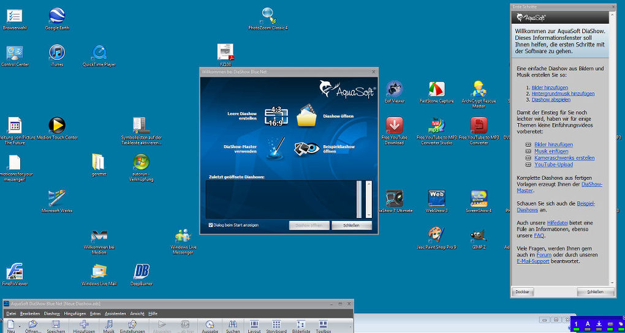Click the Dockbar button in Erste Schritte

pyautogui.click(x=522, y=292)
